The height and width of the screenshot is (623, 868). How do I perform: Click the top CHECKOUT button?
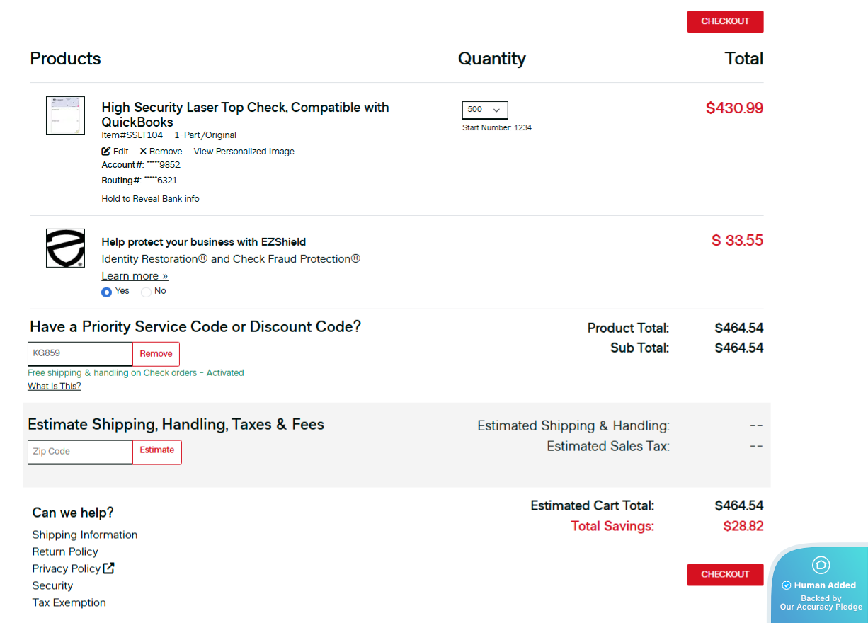(x=725, y=21)
